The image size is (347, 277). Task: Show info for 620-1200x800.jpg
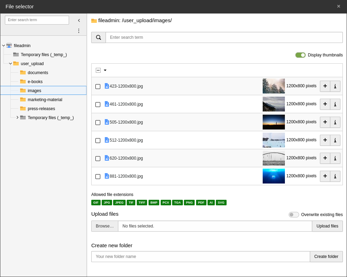coord(335,158)
